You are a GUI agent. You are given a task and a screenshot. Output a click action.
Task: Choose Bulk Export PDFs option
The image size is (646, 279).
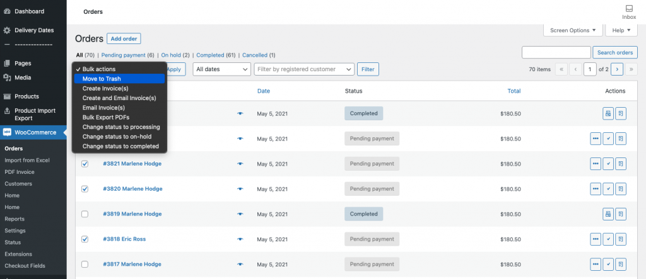[119, 117]
